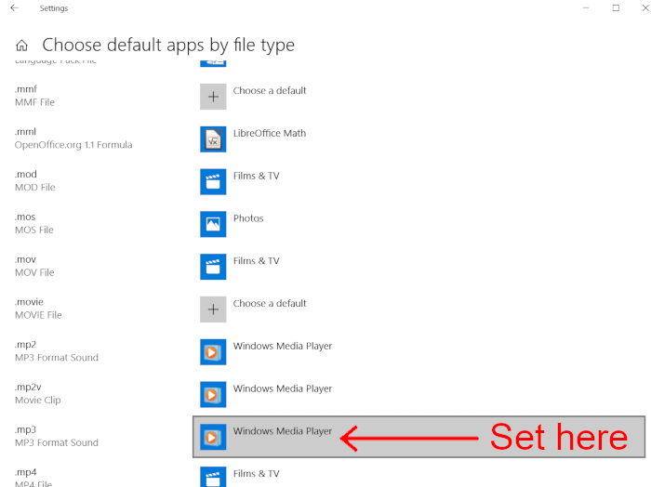
Task: Click the back arrow in Settings
Action: (x=14, y=8)
